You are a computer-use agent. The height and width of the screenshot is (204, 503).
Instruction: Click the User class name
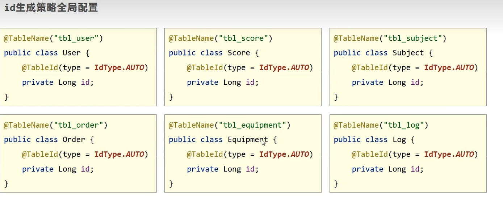71,53
